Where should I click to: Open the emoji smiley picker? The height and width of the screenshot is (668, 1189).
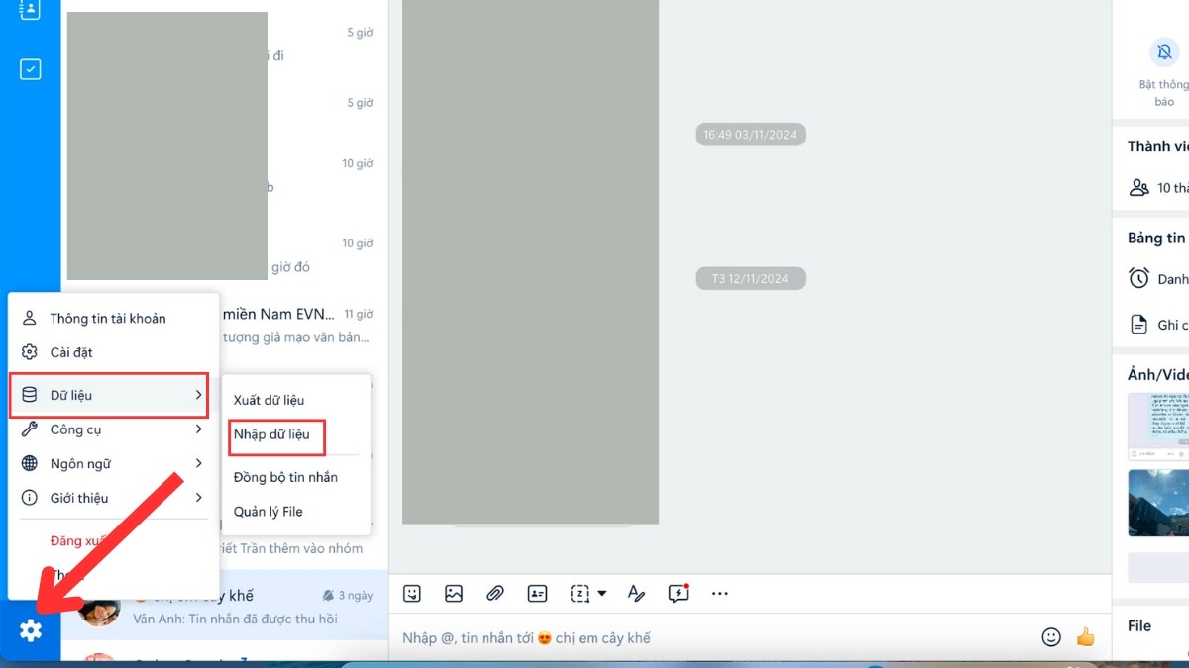[x=1051, y=637]
